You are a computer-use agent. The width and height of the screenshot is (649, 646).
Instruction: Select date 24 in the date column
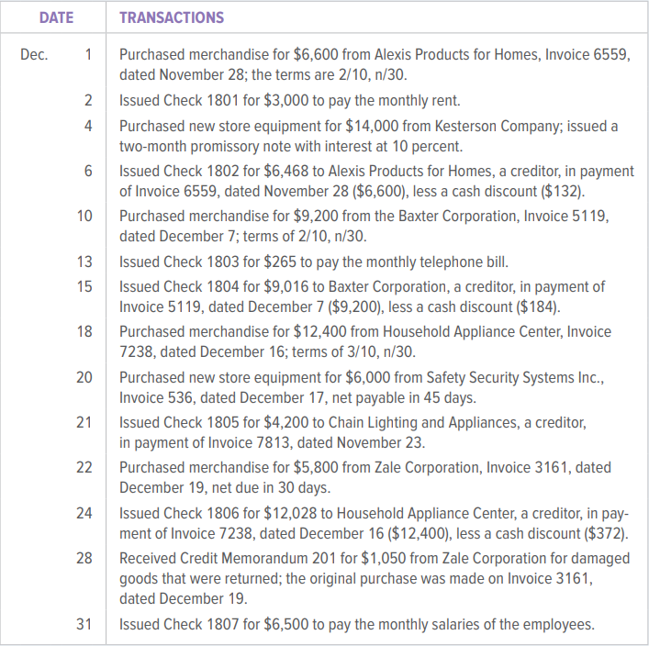(84, 513)
